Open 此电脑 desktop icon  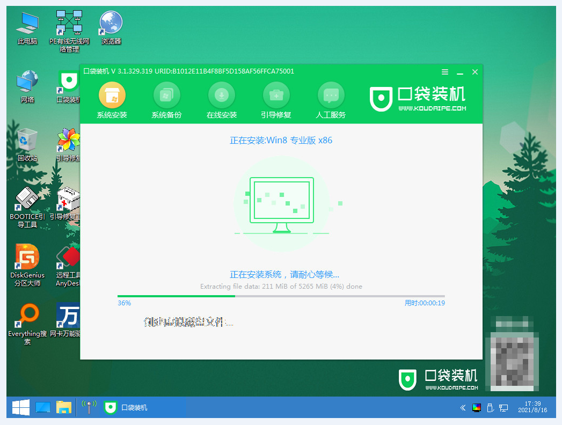tap(27, 28)
